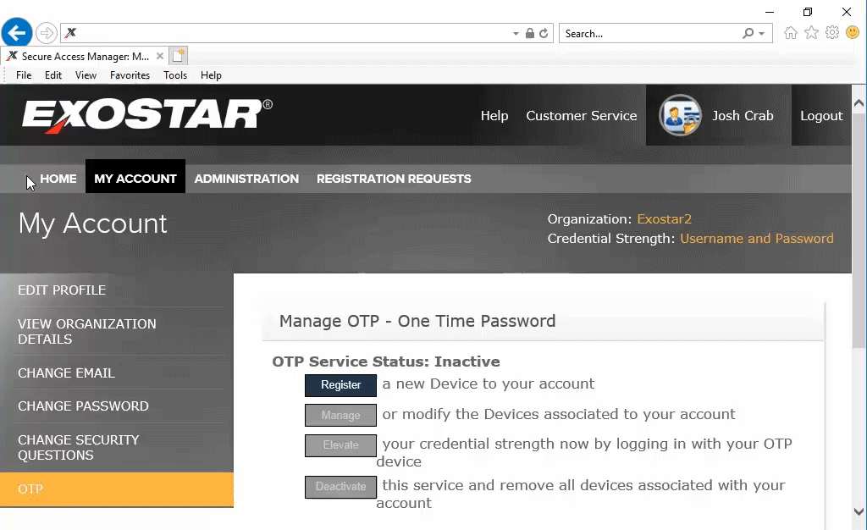Open the browser home page icon
867x530 pixels.
pyautogui.click(x=791, y=33)
